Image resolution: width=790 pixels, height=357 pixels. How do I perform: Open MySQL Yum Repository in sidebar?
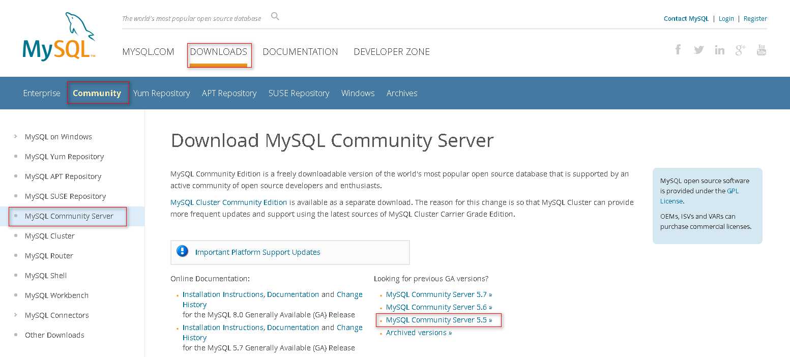coord(64,157)
